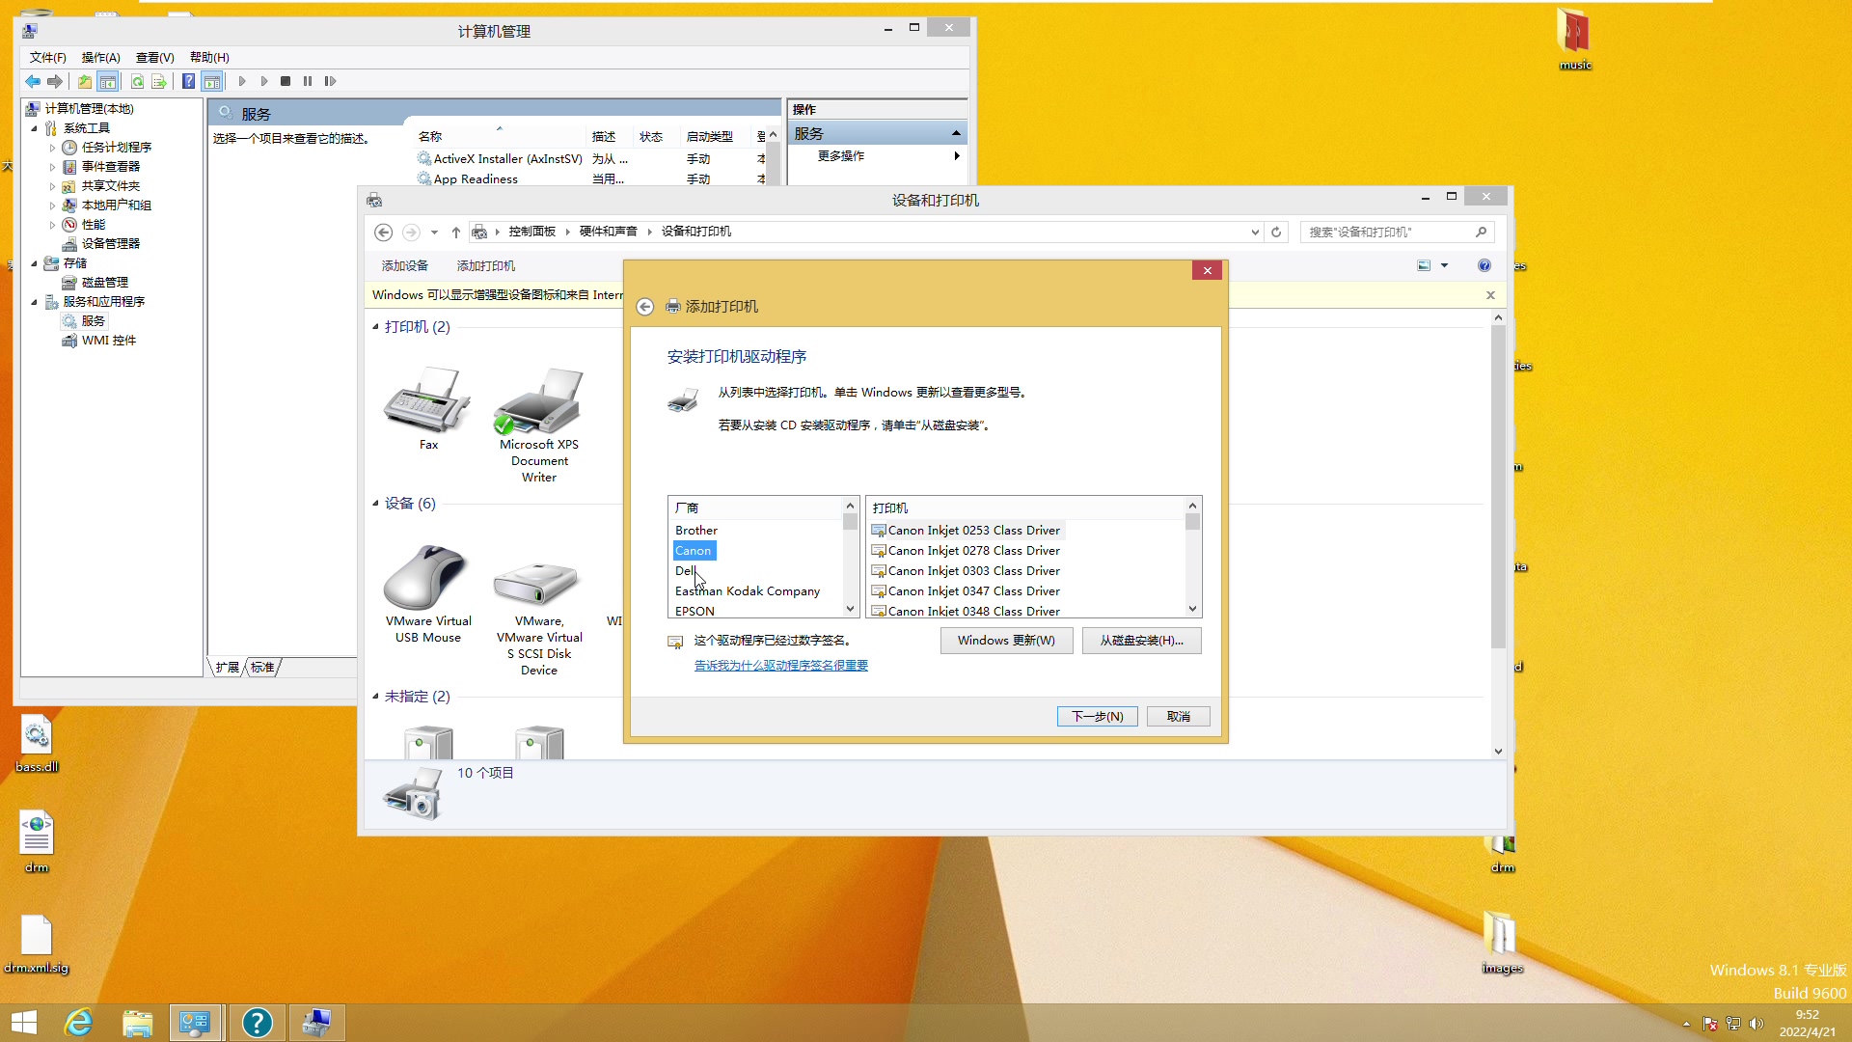Viewport: 1852px width, 1042px height.
Task: Select VMware Virtual USB Mouse device
Action: coord(428,593)
